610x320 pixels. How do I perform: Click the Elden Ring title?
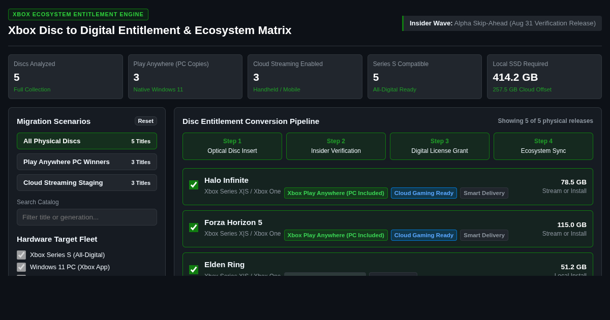(224, 265)
